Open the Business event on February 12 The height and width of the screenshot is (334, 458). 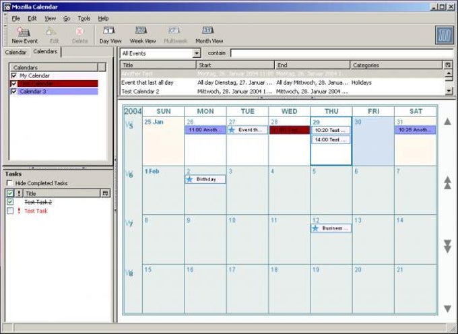[331, 228]
